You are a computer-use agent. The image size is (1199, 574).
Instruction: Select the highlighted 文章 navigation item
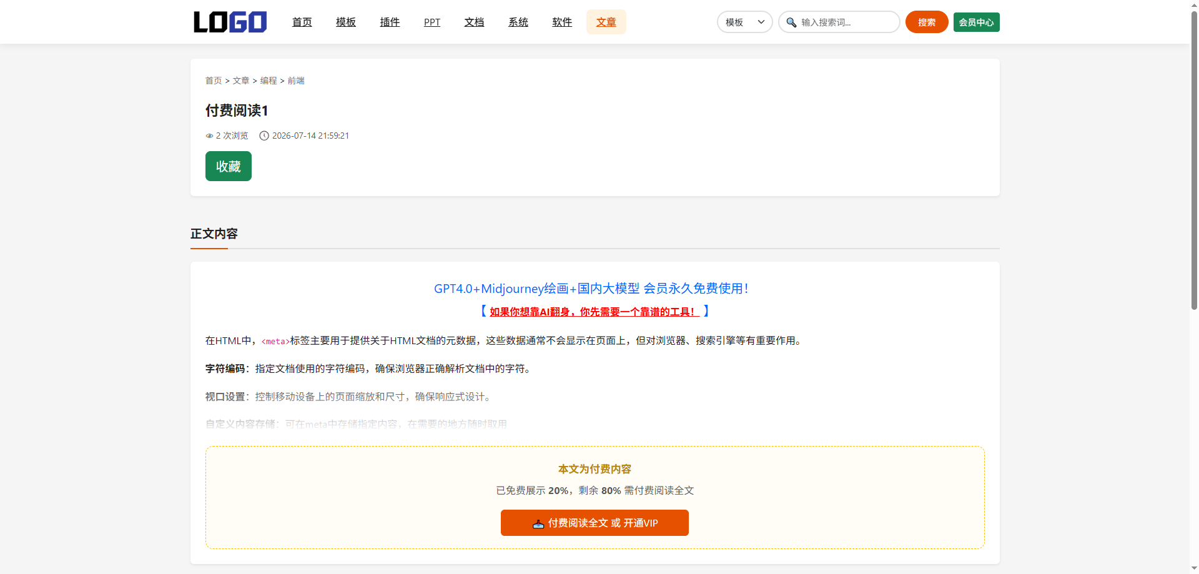tap(606, 22)
